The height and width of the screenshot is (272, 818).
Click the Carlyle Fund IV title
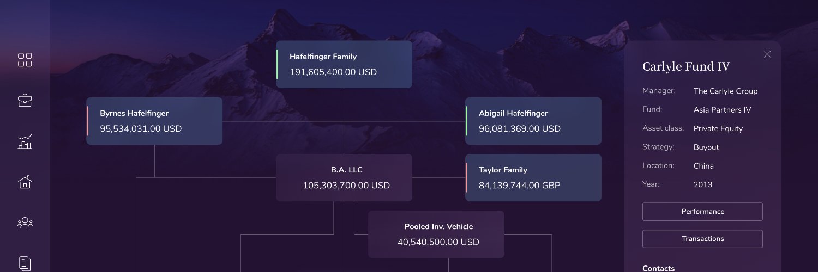pyautogui.click(x=686, y=67)
